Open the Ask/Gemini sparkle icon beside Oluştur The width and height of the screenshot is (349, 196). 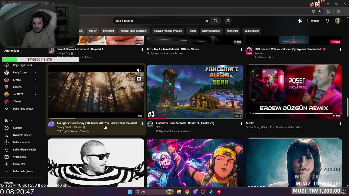tap(300, 21)
